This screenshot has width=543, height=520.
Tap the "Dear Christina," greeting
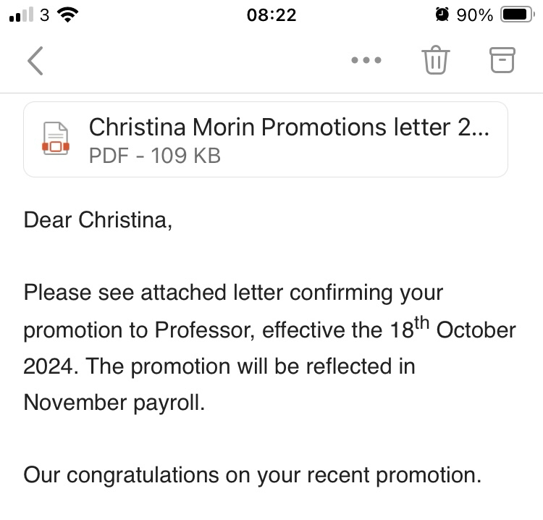click(x=98, y=220)
